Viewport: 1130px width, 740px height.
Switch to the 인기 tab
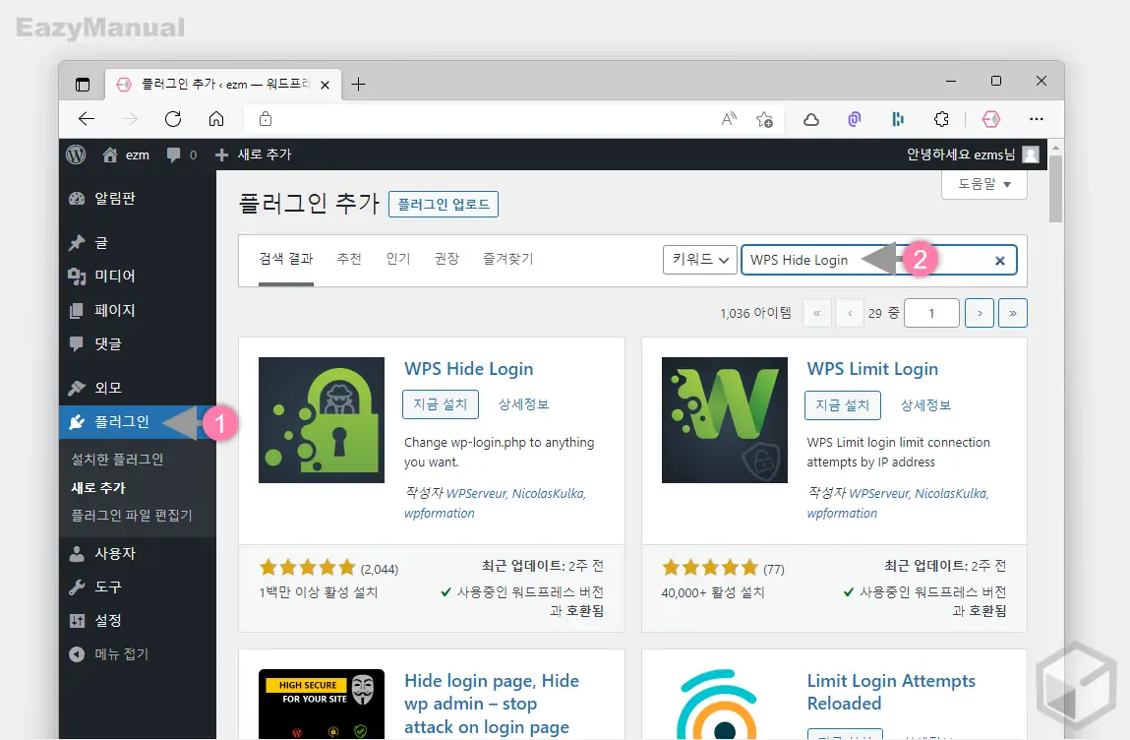click(x=397, y=259)
